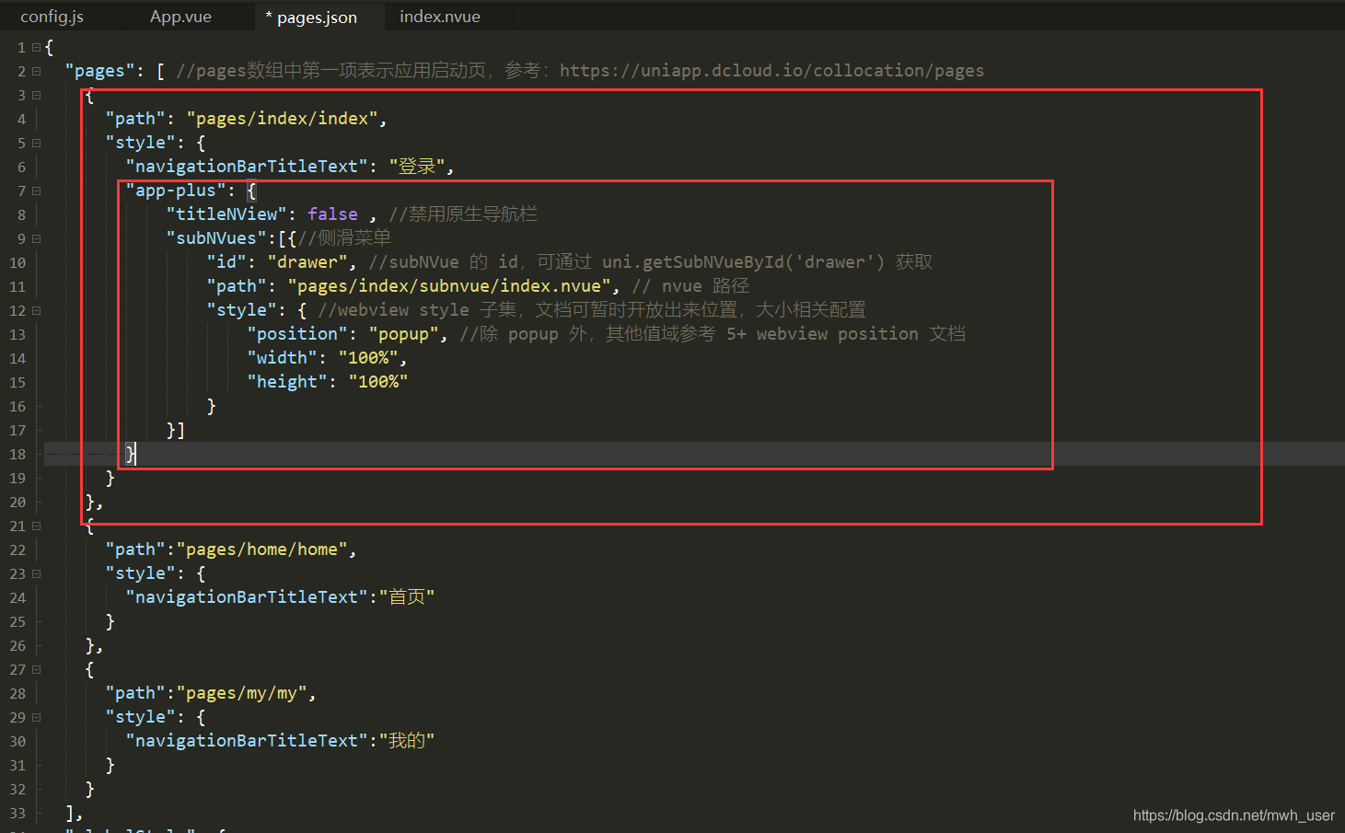Click the "pages/index/subnvue/index.nvue" path
Screen dimensions: 1345x833
449,286
